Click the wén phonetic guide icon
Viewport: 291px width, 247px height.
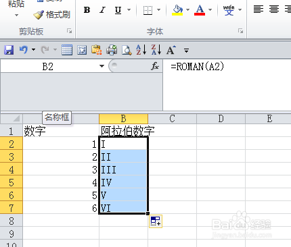click(x=229, y=10)
